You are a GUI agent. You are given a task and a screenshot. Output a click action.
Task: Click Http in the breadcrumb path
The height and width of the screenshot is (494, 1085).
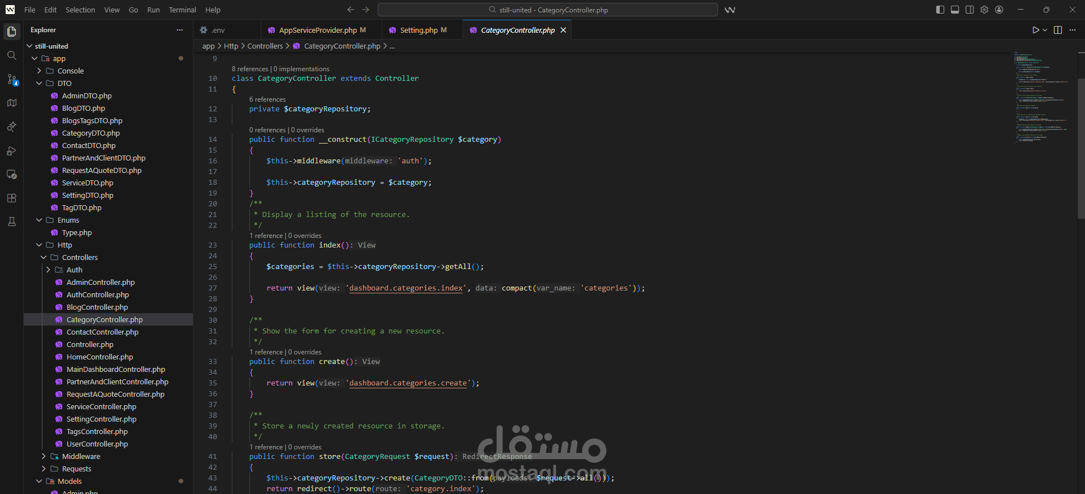[231, 46]
